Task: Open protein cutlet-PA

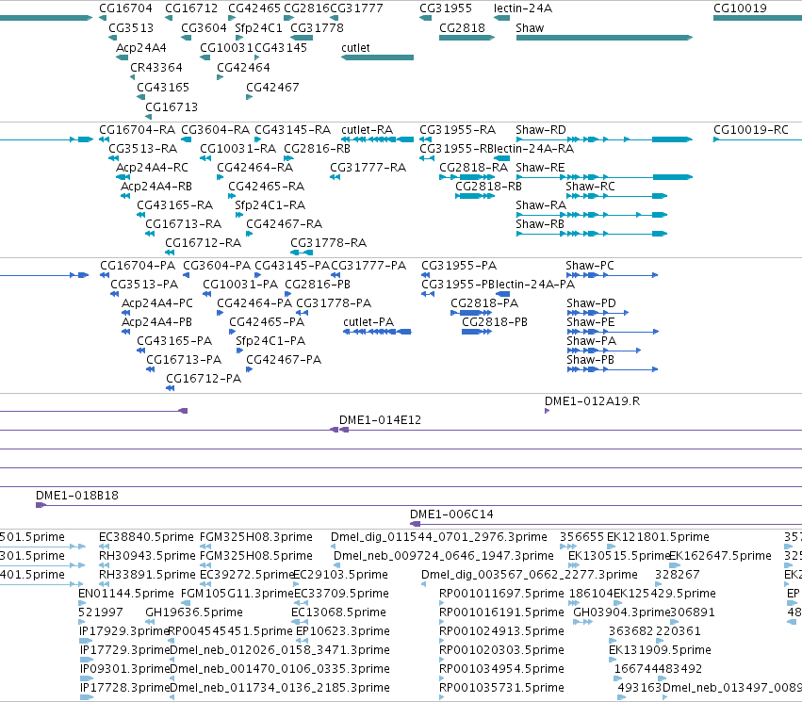Action: pyautogui.click(x=368, y=322)
